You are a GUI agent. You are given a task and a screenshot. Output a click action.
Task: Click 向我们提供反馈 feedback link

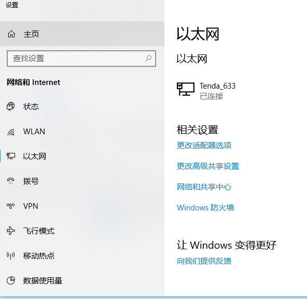click(204, 261)
